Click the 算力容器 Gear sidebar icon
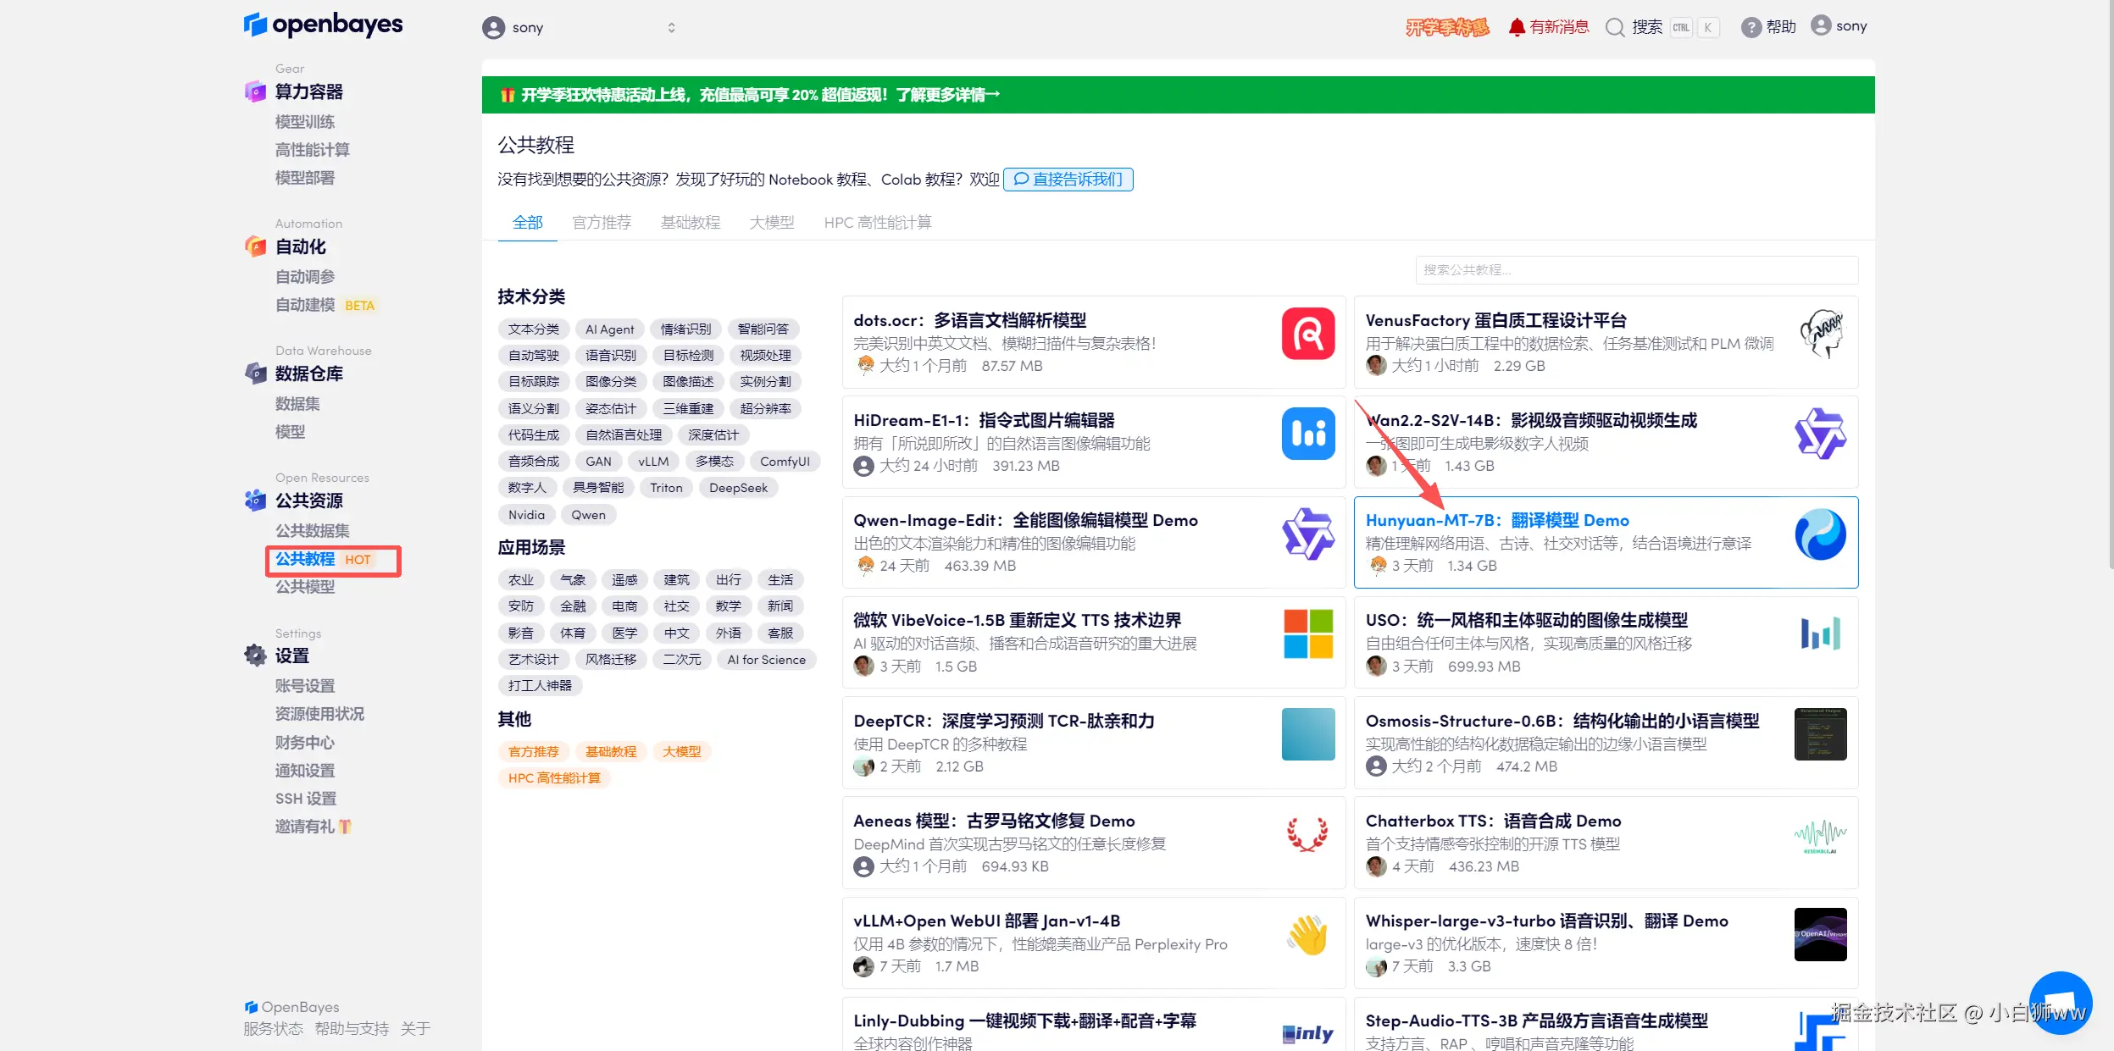Viewport: 2114px width, 1051px height. (x=255, y=91)
